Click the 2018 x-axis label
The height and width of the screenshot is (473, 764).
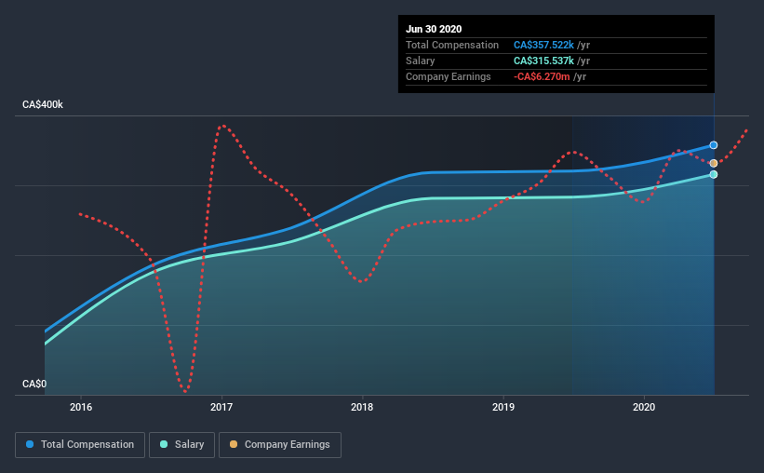point(362,407)
